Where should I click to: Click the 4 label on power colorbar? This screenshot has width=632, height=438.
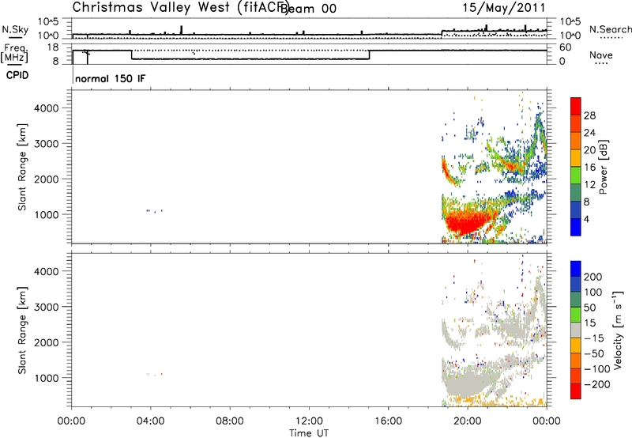[586, 219]
